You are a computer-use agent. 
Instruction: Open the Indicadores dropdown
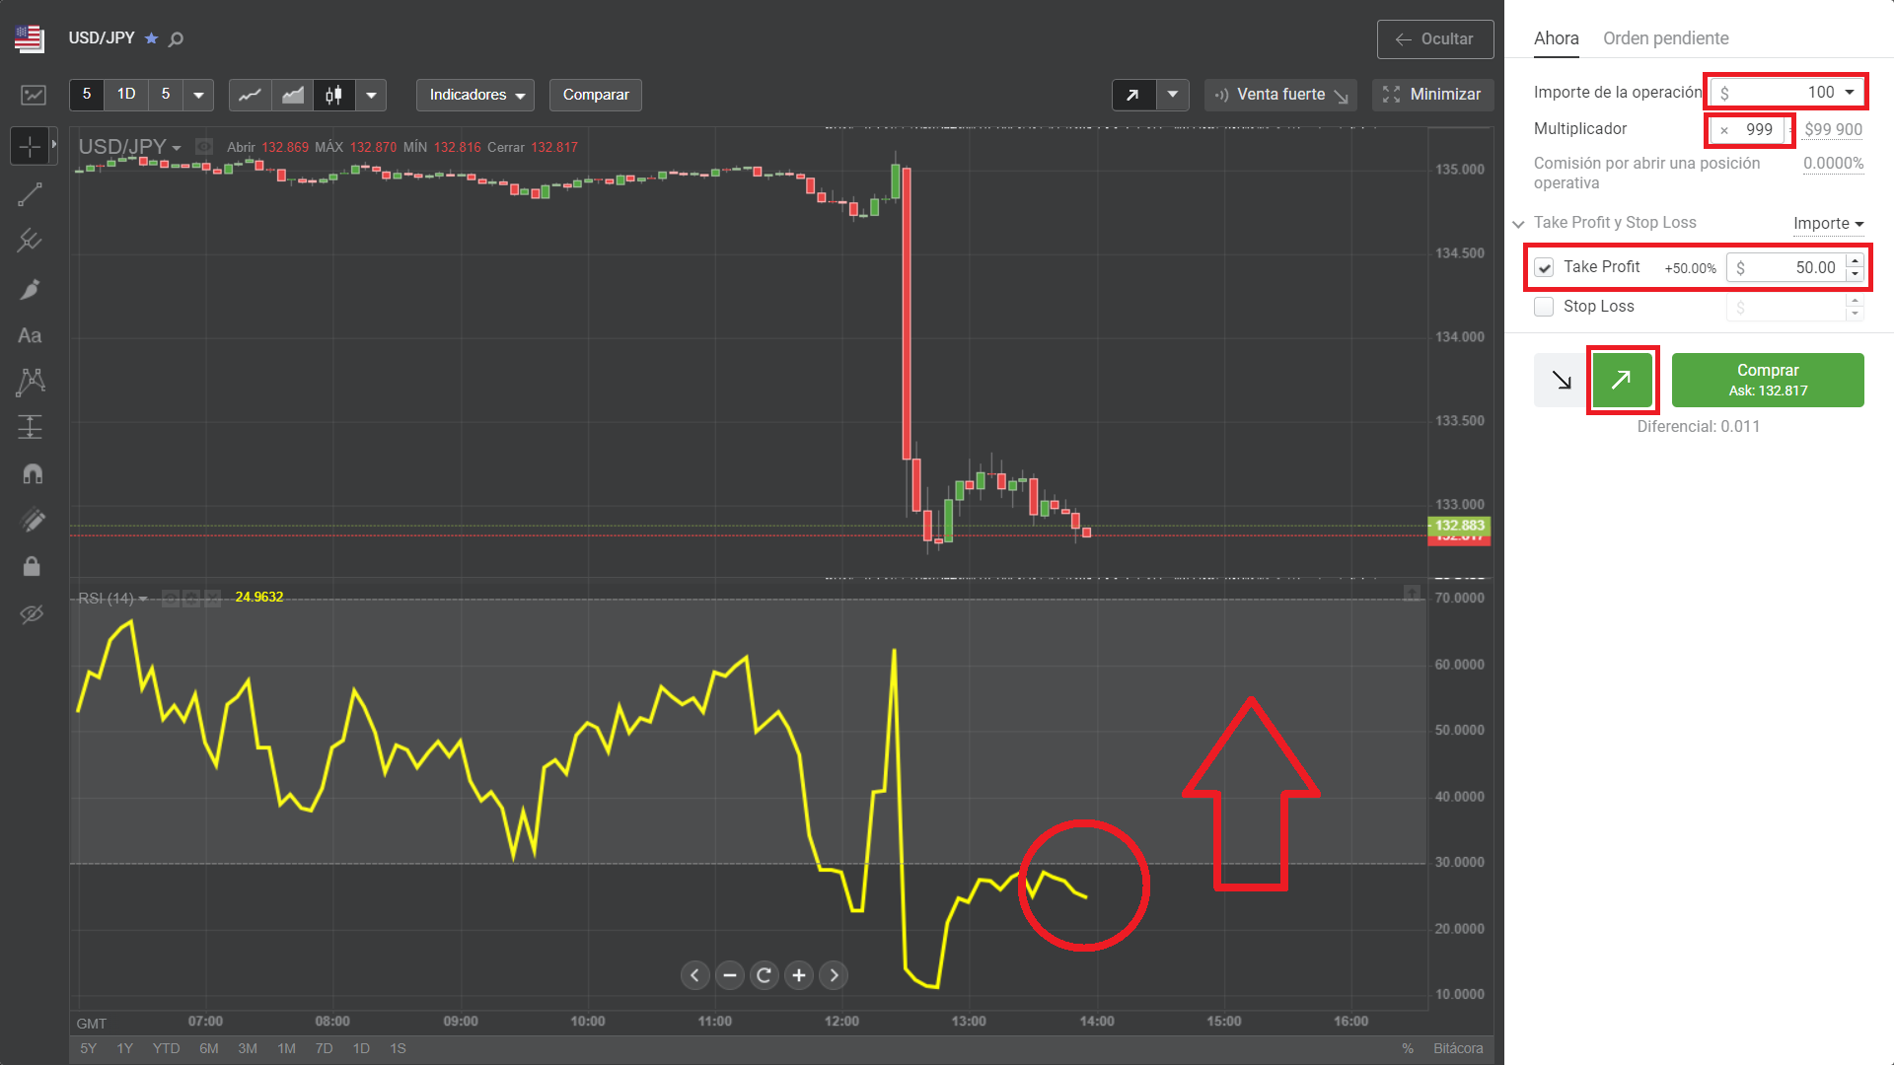click(475, 95)
